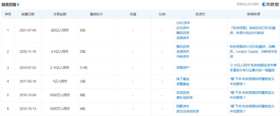Screen dimensions: 280x116
Task: Open 龙湖资本 in the D轮 row
Action: click(183, 52)
